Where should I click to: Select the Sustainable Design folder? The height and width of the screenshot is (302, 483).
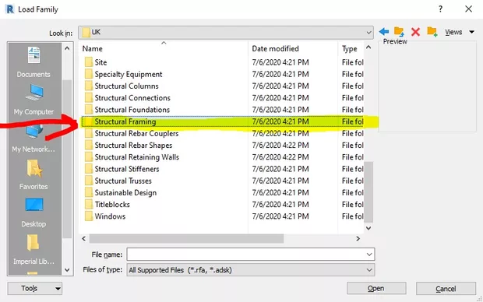pos(125,193)
